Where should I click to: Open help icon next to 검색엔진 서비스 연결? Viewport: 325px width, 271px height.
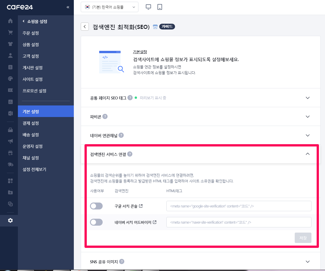coord(130,154)
